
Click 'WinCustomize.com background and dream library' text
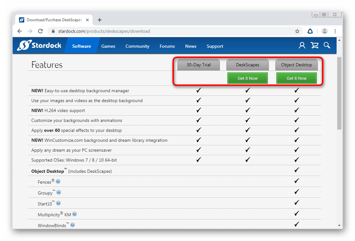(106, 140)
